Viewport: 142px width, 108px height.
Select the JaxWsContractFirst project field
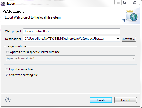[x=70, y=31]
